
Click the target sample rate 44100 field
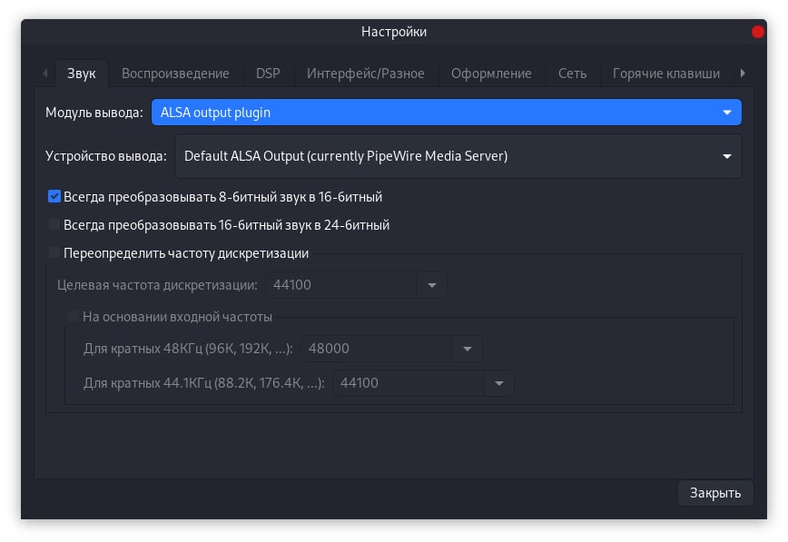[x=341, y=285]
